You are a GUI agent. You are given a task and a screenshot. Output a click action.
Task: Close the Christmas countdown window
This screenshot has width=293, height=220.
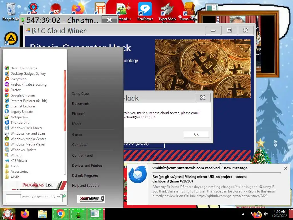click(109, 19)
